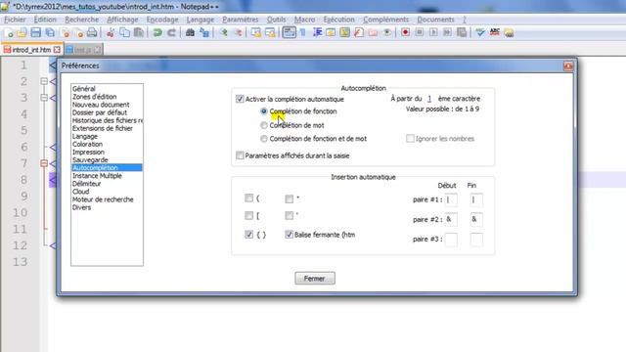Viewport: 626px width, 352px height.
Task: Uncheck Balise fermante (htm checkbox
Action: 290,235
